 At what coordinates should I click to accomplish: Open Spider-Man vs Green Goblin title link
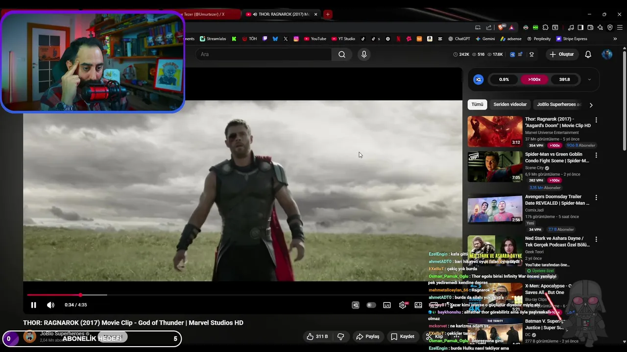[x=557, y=157]
